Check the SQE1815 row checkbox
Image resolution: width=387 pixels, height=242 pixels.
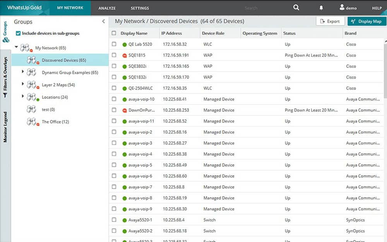(114, 55)
